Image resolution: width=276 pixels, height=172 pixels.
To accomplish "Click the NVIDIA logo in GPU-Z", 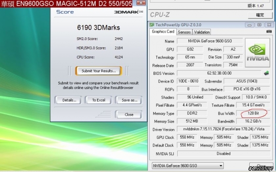I will pyautogui.click(x=257, y=52).
